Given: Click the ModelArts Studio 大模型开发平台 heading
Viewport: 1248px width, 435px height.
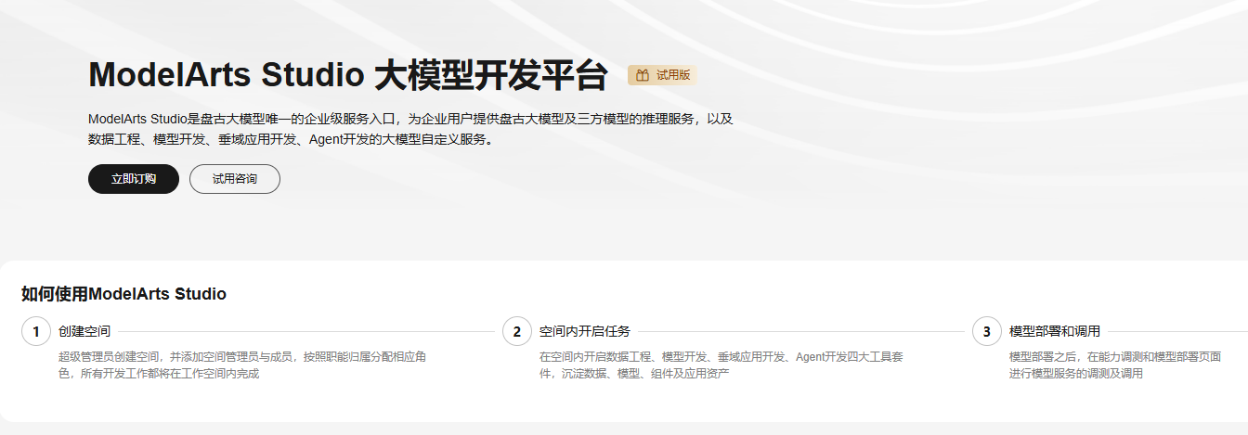Looking at the screenshot, I should 348,76.
